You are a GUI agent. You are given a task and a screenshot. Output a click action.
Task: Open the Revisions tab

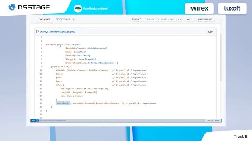pos(65,19)
